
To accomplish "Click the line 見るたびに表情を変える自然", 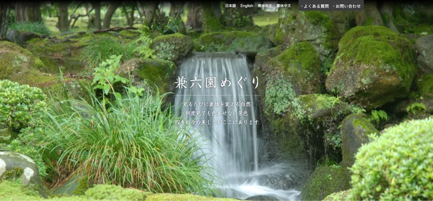I will coord(217,104).
